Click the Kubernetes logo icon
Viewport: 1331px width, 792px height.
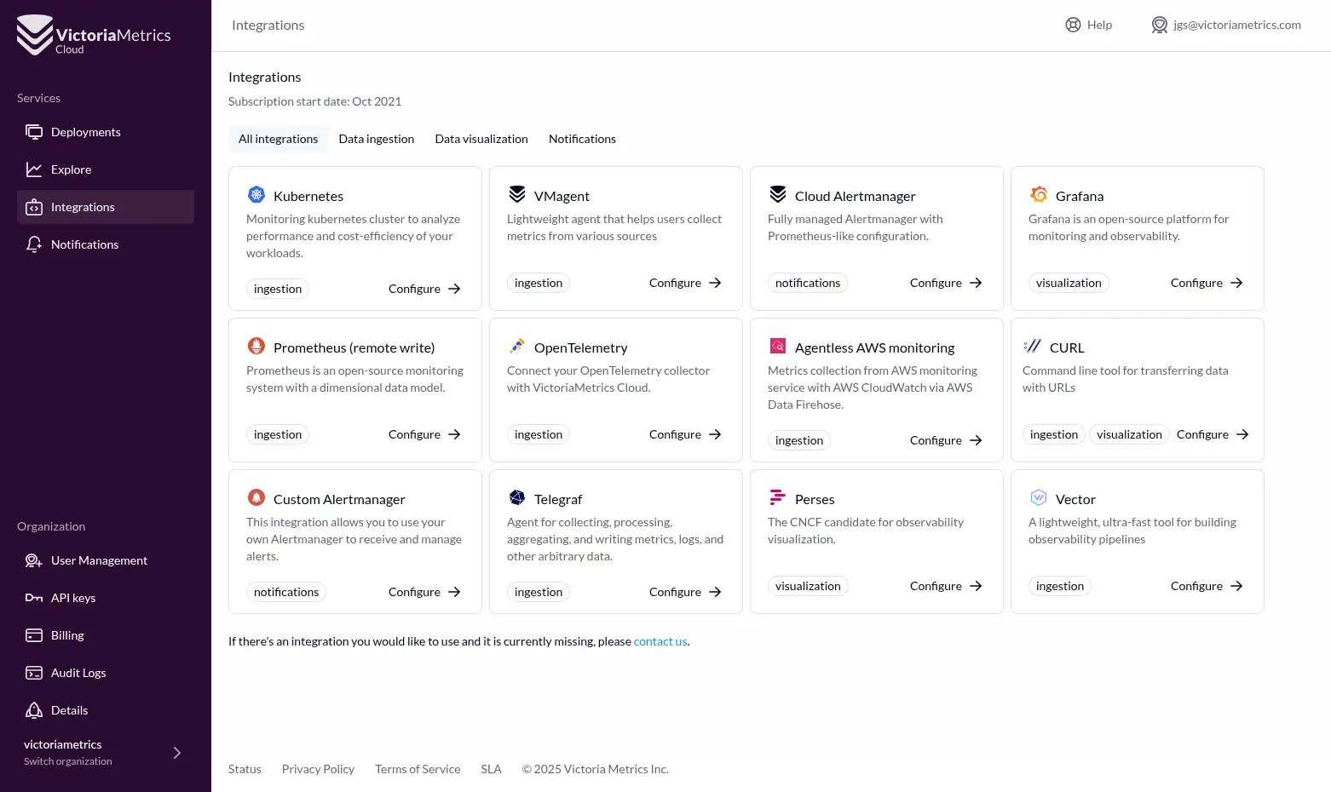point(256,194)
